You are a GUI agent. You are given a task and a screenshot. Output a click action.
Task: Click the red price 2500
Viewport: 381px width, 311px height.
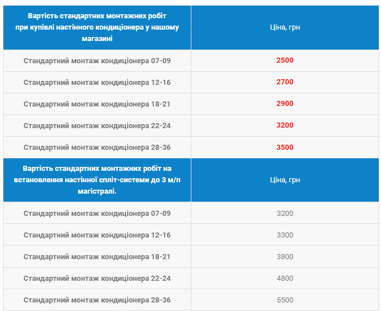pyautogui.click(x=285, y=60)
